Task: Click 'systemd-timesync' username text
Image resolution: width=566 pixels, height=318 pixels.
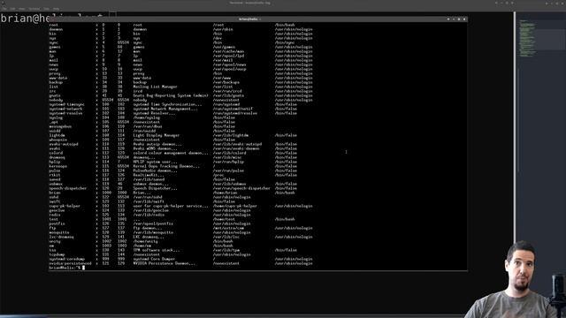Action: pyautogui.click(x=67, y=104)
